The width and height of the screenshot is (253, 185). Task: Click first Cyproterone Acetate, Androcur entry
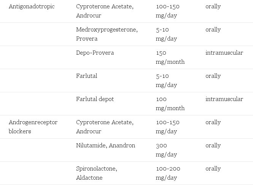(105, 11)
